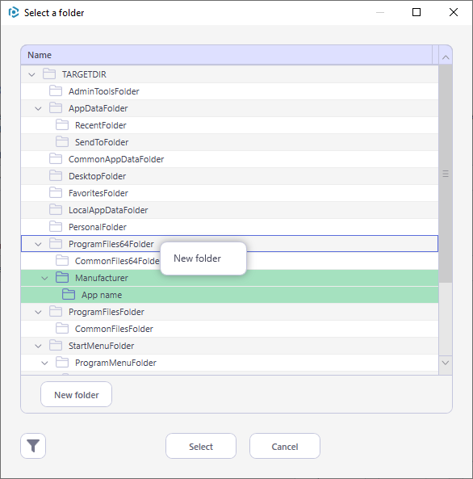473x479 pixels.
Task: Select the AppDataFolder label
Action: pyautogui.click(x=98, y=108)
